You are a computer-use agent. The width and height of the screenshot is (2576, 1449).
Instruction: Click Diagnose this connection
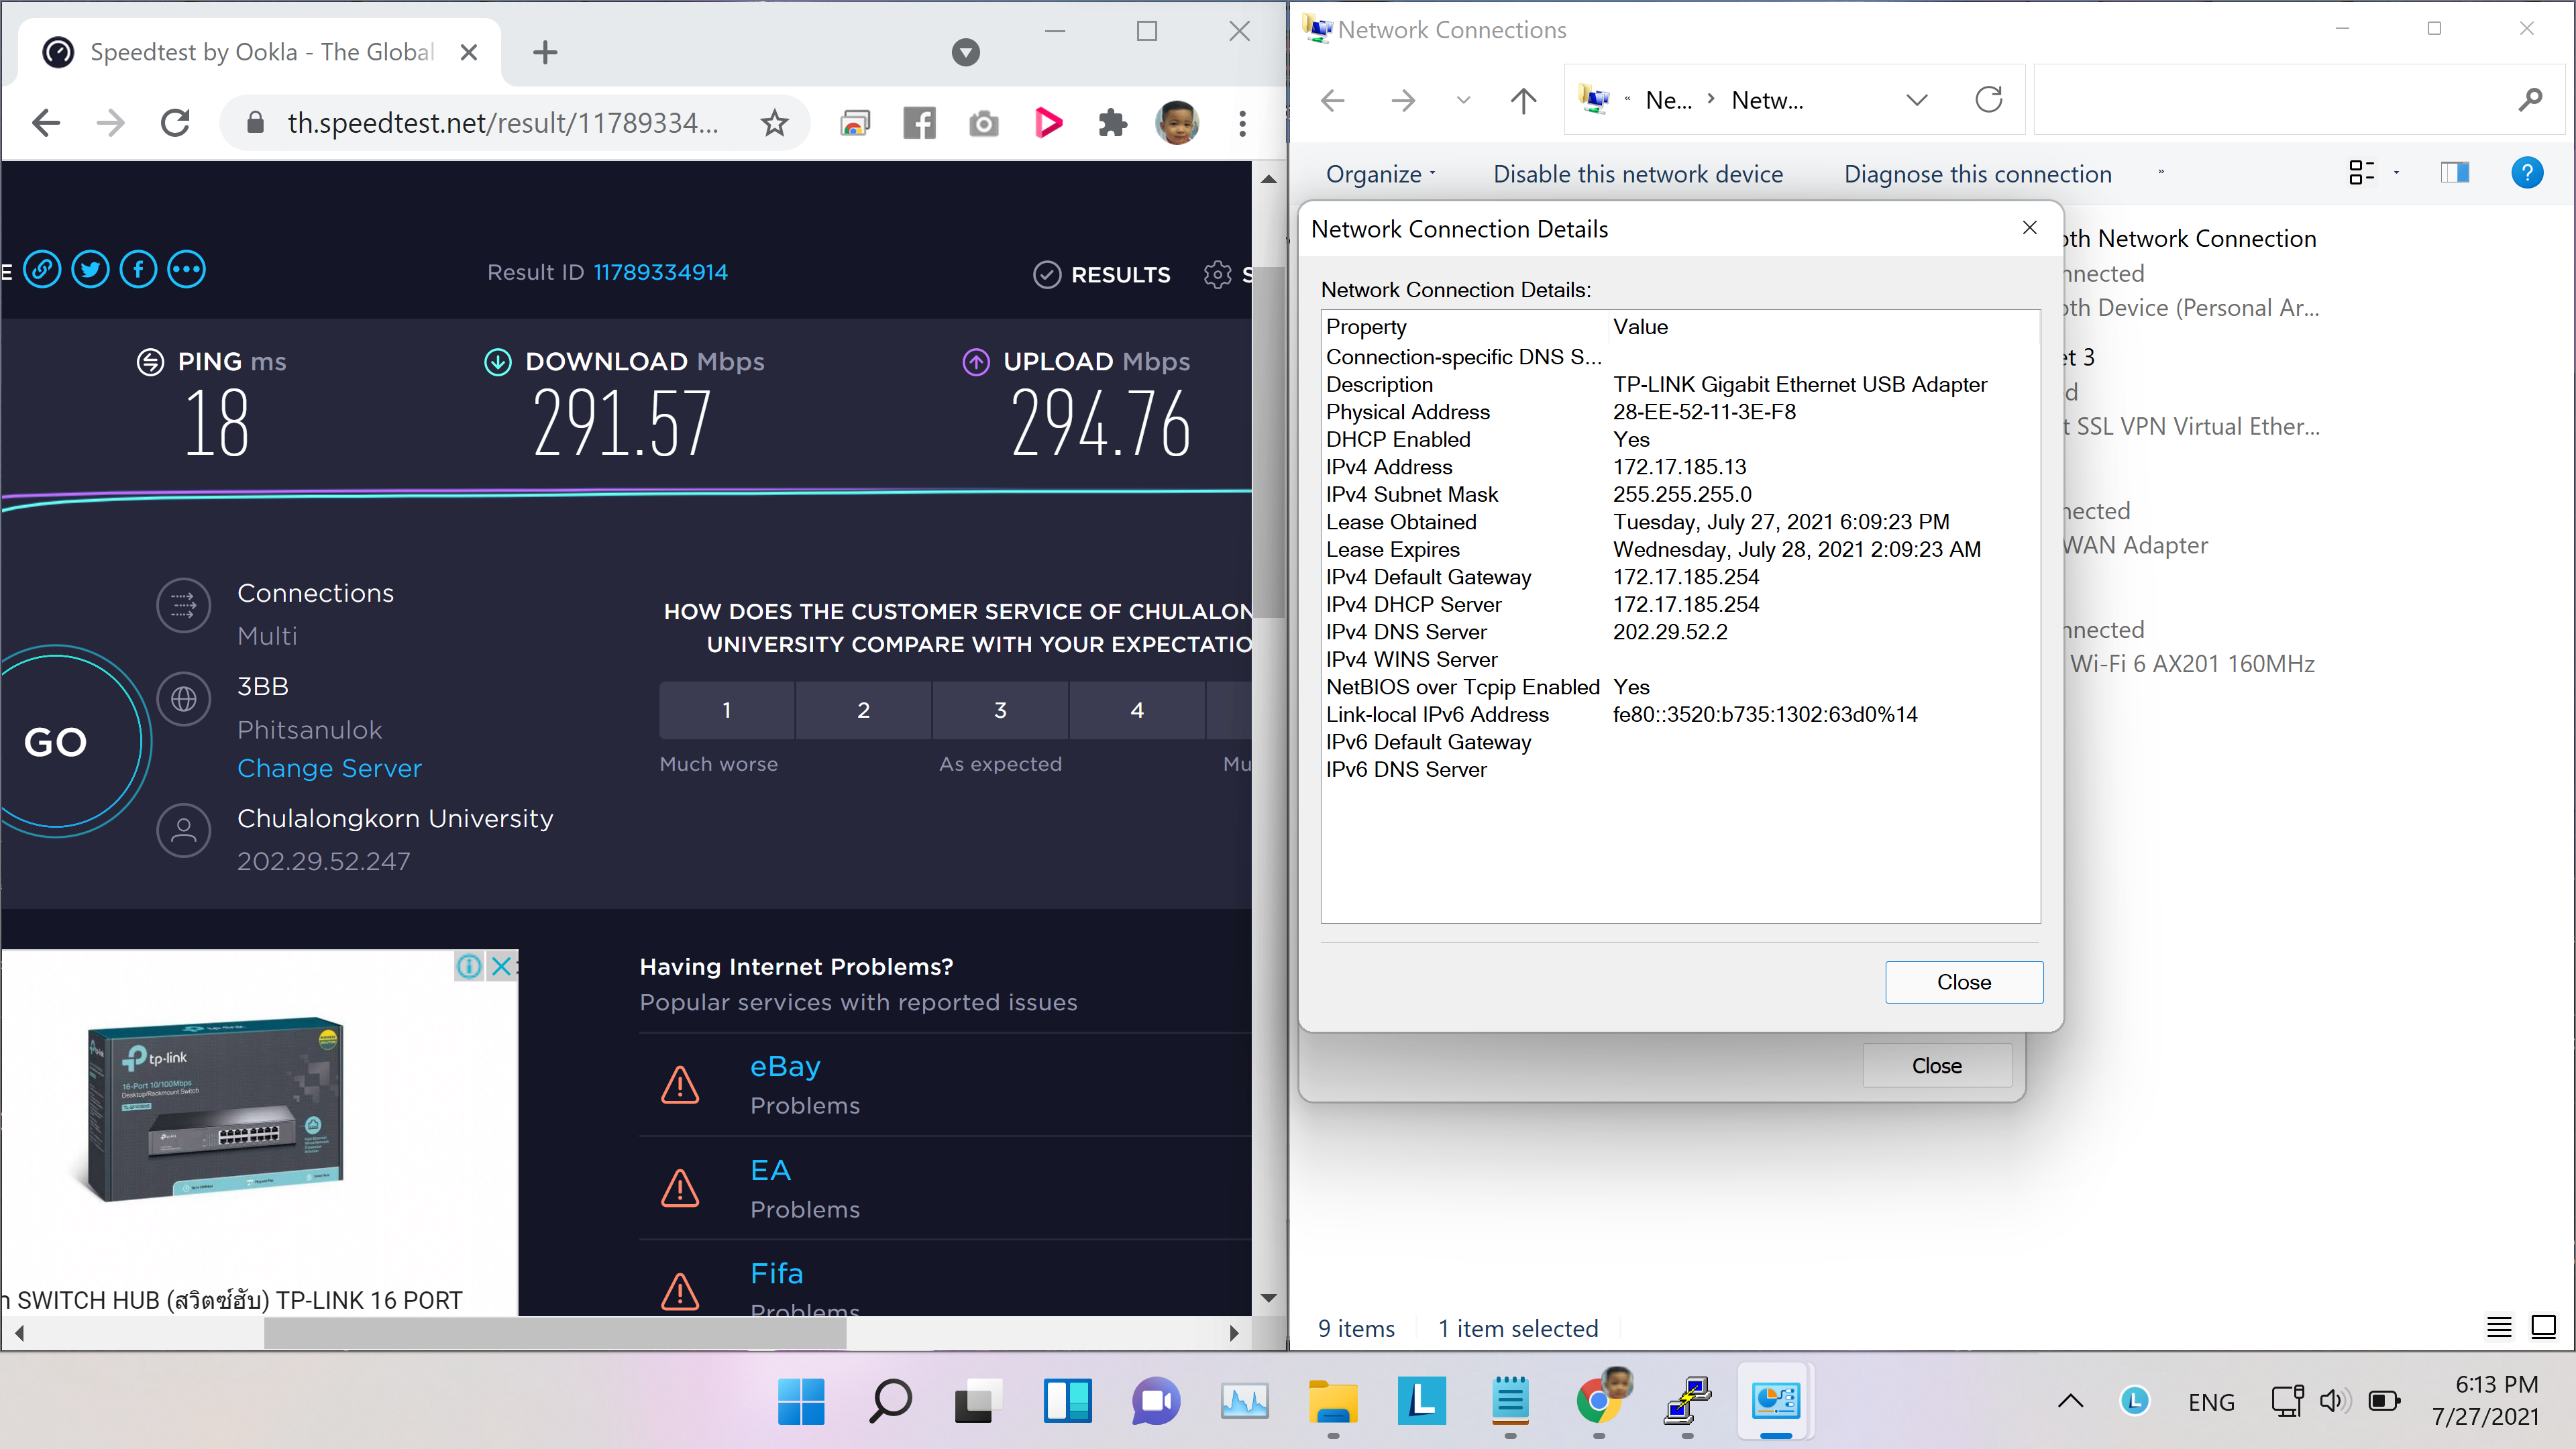[1977, 174]
